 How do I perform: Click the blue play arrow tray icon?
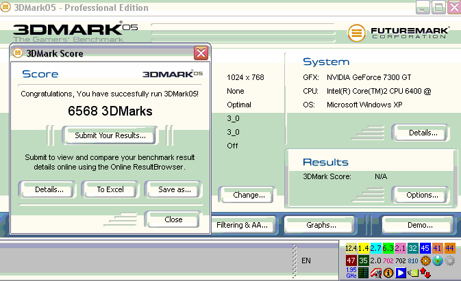pyautogui.click(x=401, y=273)
